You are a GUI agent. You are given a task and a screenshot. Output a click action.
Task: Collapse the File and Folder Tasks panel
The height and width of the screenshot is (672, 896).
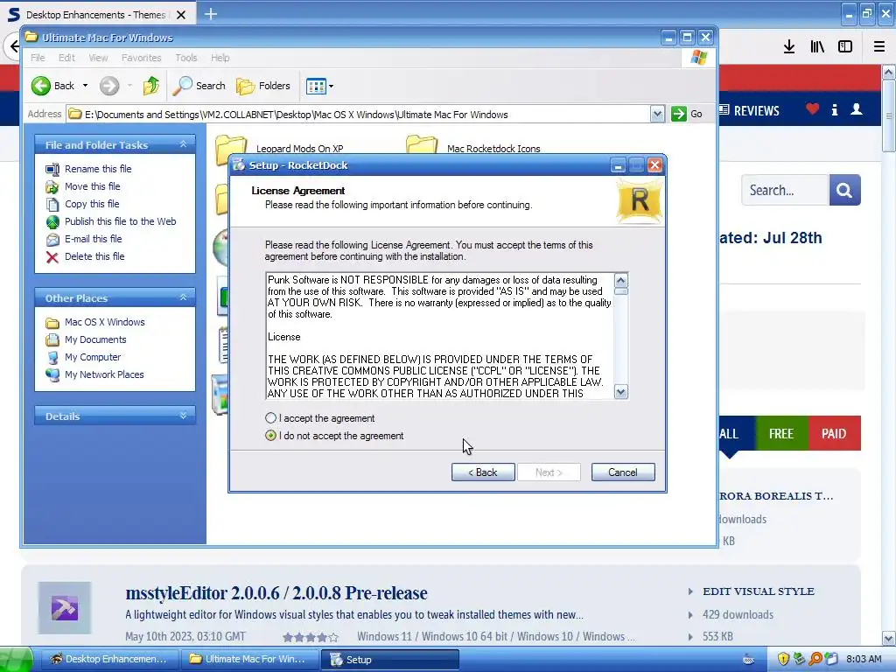coord(184,144)
